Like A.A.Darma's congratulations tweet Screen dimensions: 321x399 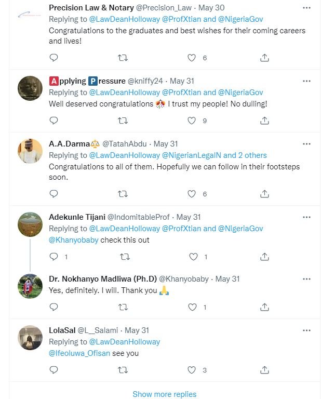click(192, 194)
